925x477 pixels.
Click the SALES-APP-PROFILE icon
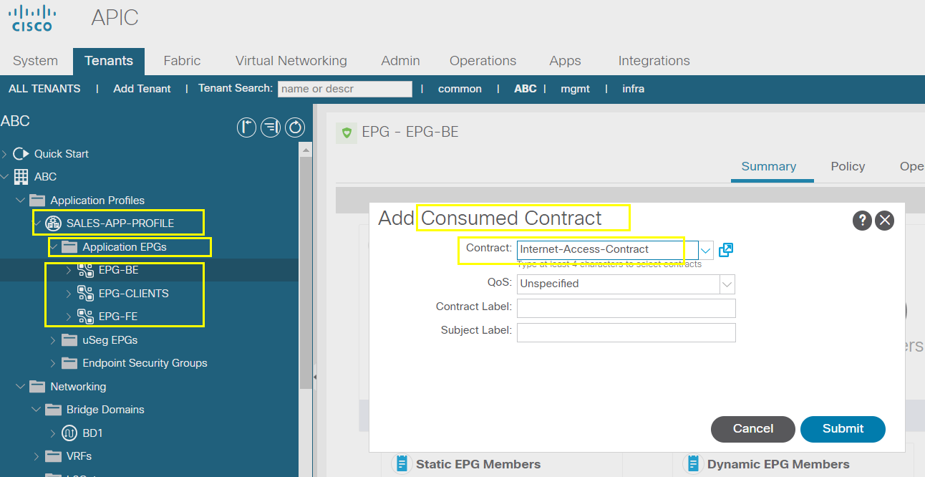[x=53, y=223]
